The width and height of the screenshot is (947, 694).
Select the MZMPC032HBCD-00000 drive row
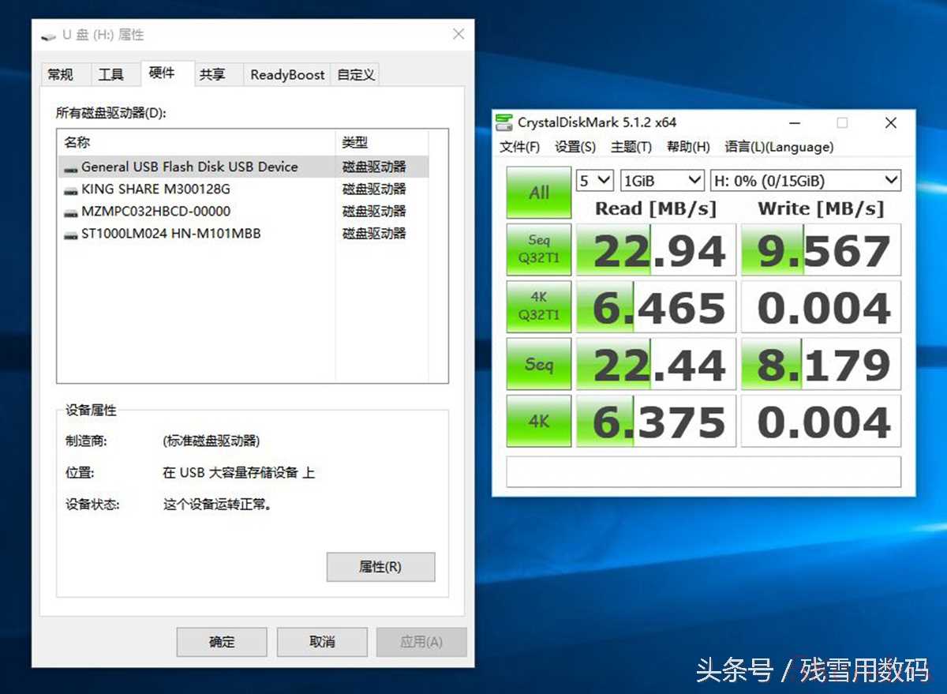tap(243, 212)
